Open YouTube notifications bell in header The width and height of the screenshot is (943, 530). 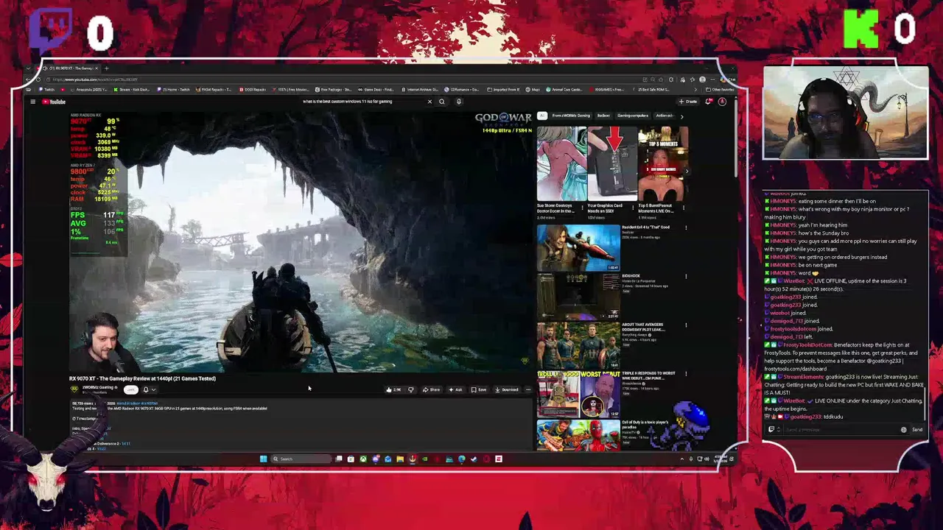point(709,102)
